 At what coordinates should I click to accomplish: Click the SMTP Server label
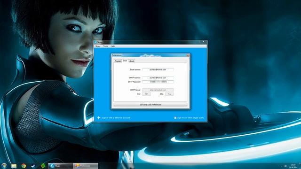pyautogui.click(x=135, y=90)
